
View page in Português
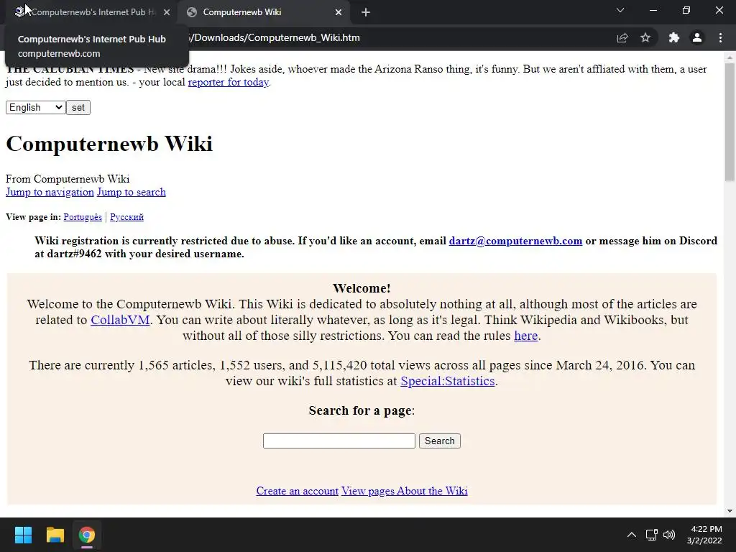coord(83,217)
